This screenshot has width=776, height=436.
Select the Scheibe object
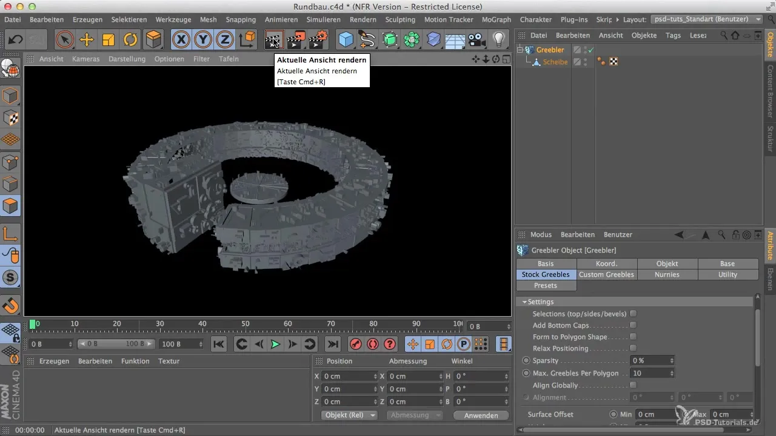555,62
